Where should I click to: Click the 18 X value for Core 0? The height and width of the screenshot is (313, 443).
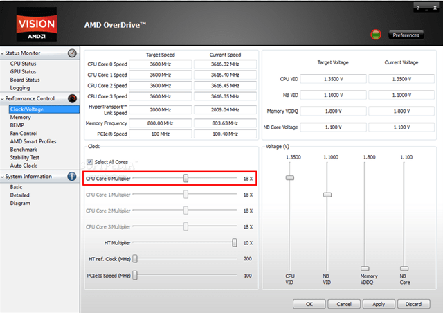pyautogui.click(x=248, y=179)
